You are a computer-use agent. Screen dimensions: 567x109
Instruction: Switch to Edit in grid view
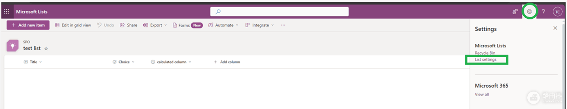[73, 25]
